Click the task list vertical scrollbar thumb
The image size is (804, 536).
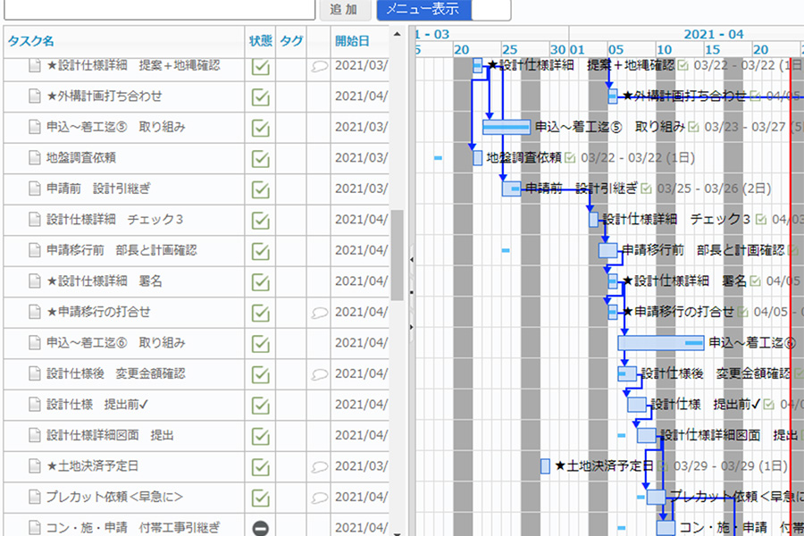pyautogui.click(x=397, y=255)
